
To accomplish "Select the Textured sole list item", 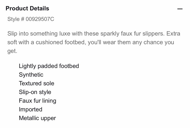I will (37, 83).
